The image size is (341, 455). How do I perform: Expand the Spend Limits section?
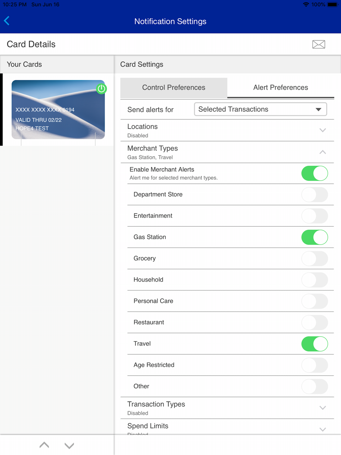[227, 427]
